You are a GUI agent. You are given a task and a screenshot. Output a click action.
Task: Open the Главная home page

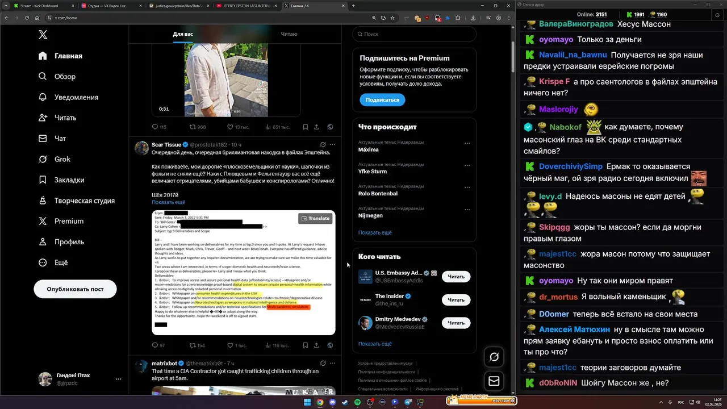60,56
